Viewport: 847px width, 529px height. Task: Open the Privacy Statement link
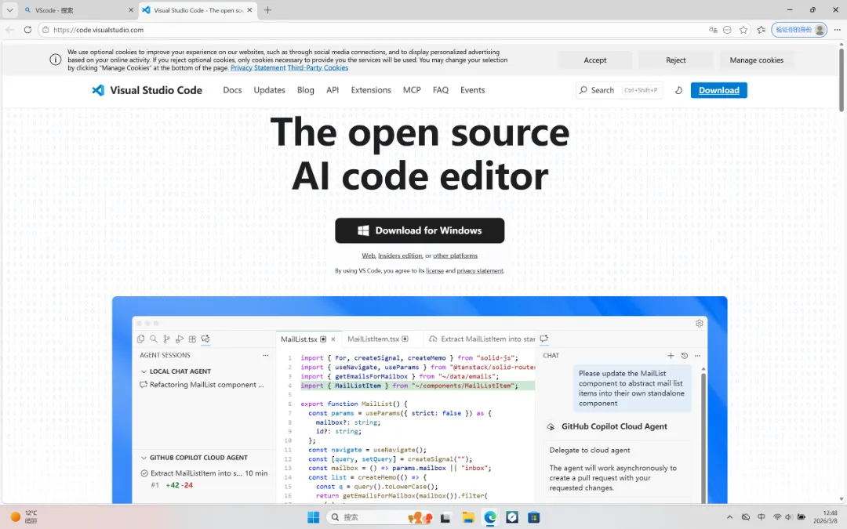pyautogui.click(x=258, y=68)
